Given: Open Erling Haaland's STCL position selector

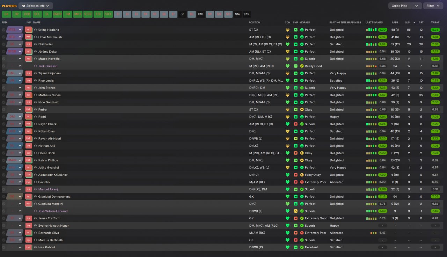Looking at the screenshot, I should [15, 30].
